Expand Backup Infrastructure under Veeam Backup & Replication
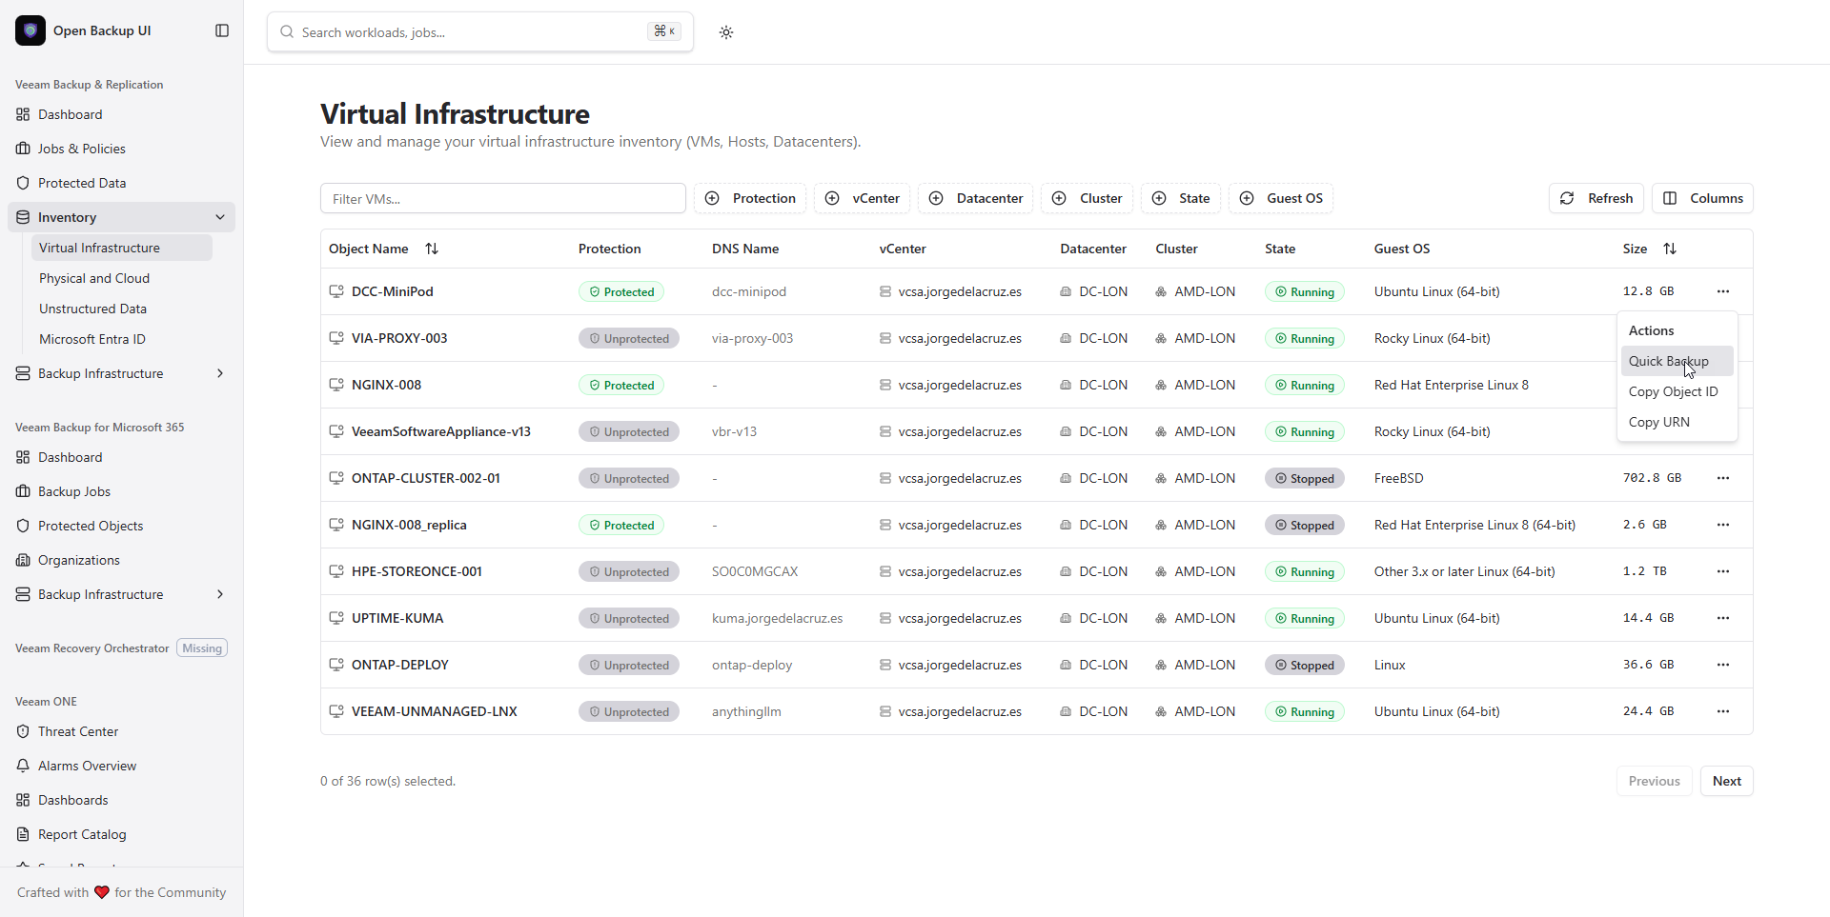 point(220,373)
